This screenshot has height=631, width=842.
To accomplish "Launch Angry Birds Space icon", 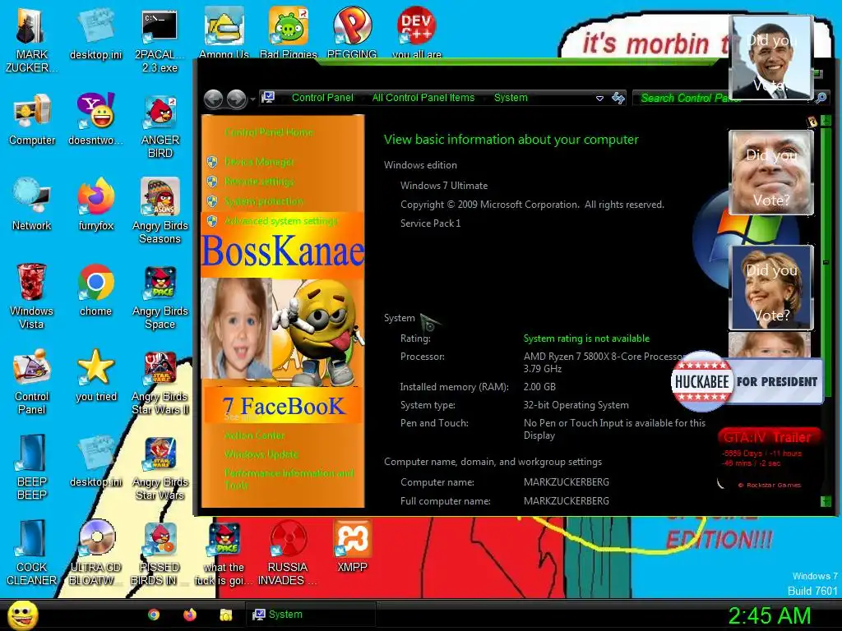I will pyautogui.click(x=160, y=297).
